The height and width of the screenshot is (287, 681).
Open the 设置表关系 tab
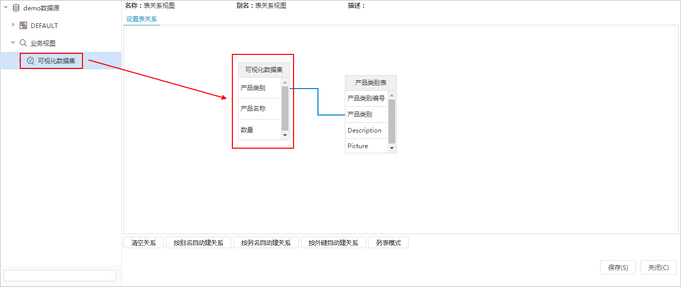[142, 19]
